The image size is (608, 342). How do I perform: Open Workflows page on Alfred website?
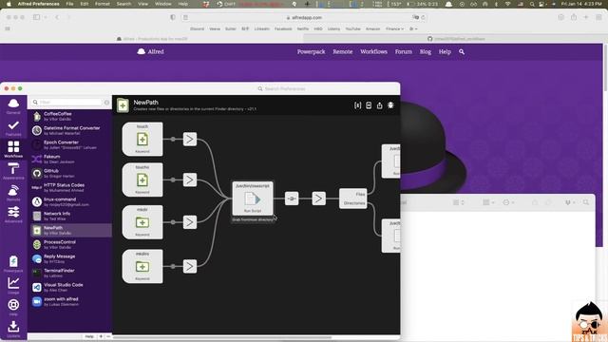[x=373, y=51]
